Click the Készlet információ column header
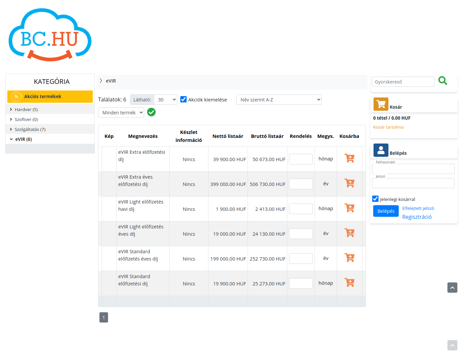Image resolution: width=464 pixels, height=357 pixels. pyautogui.click(x=189, y=136)
